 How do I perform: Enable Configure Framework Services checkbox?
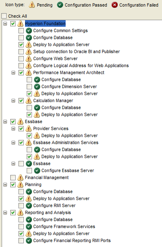point(21,226)
